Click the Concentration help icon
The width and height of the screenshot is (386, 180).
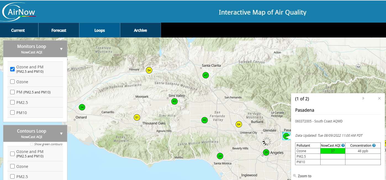374,145
